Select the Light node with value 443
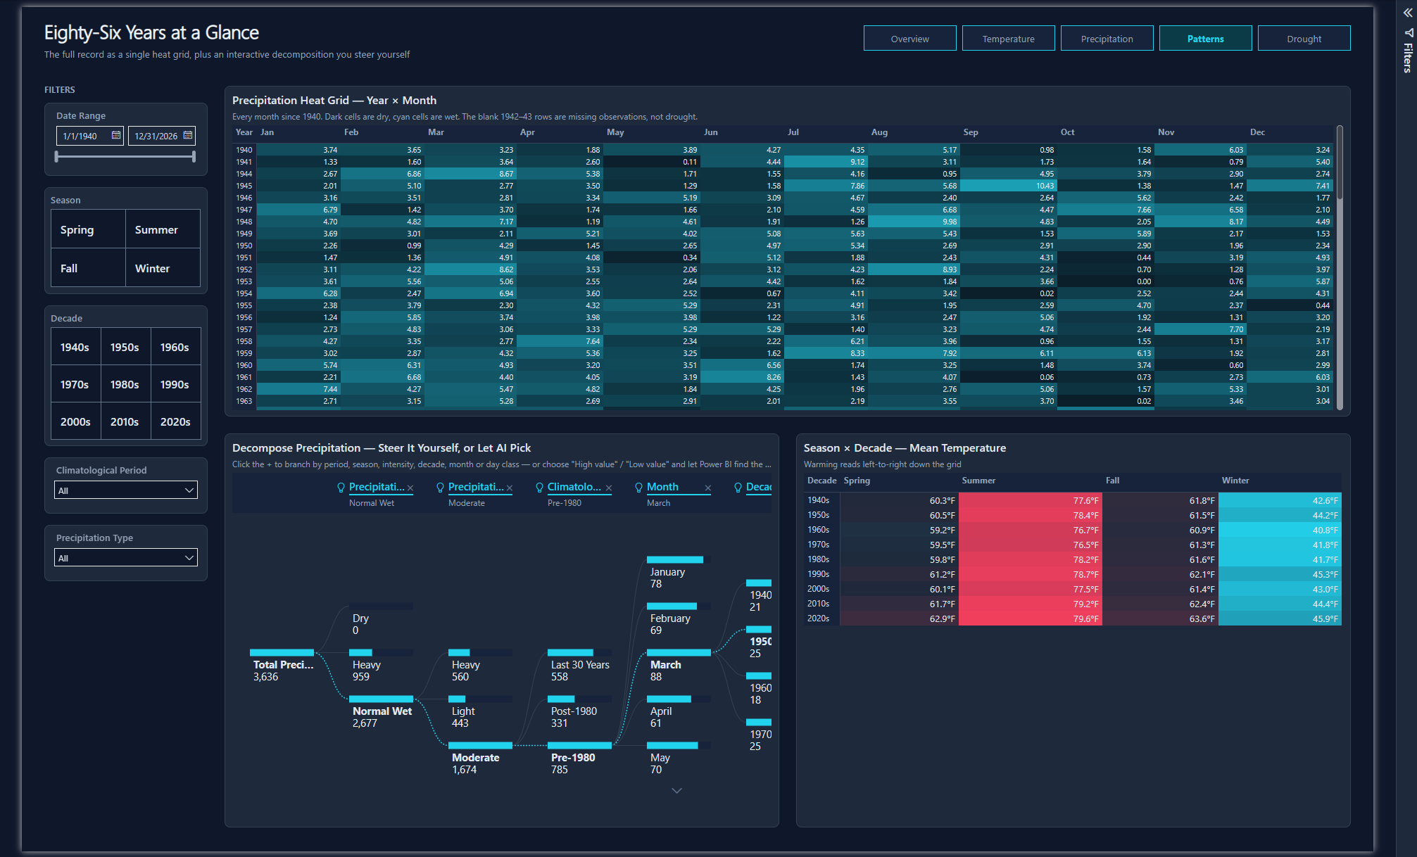The width and height of the screenshot is (1417, 857). click(x=480, y=713)
